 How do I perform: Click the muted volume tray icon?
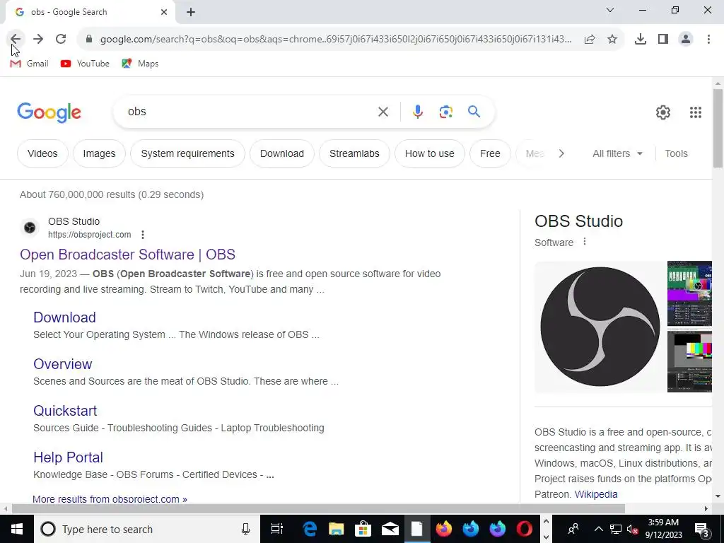(x=632, y=529)
